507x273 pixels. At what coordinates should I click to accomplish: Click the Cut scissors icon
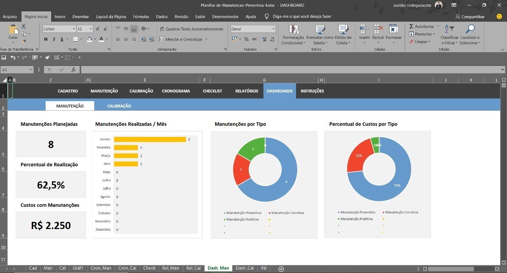coord(24,26)
